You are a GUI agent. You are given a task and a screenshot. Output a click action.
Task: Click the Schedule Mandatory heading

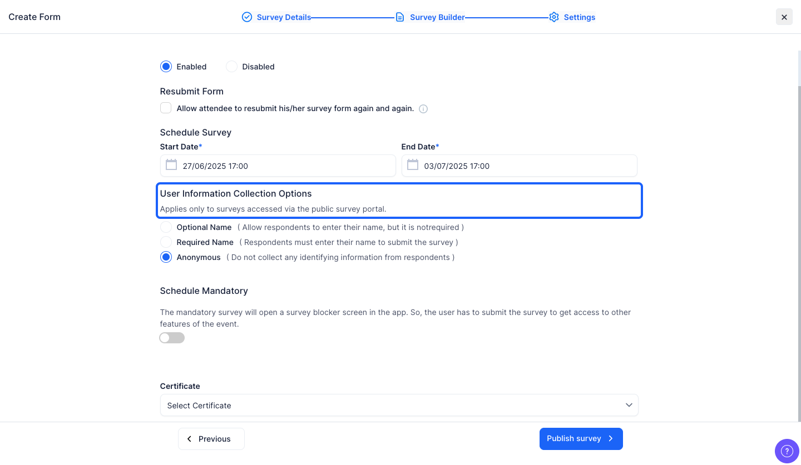204,291
